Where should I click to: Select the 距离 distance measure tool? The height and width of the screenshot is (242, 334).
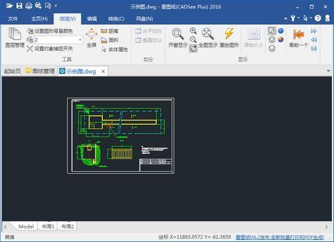[110, 31]
